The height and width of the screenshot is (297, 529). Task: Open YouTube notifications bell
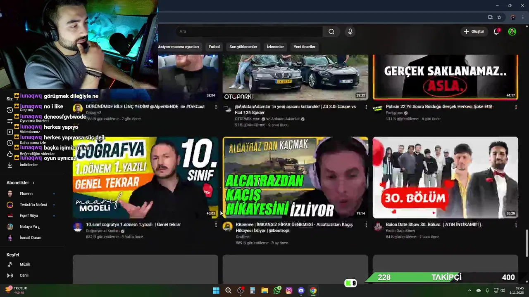[497, 32]
